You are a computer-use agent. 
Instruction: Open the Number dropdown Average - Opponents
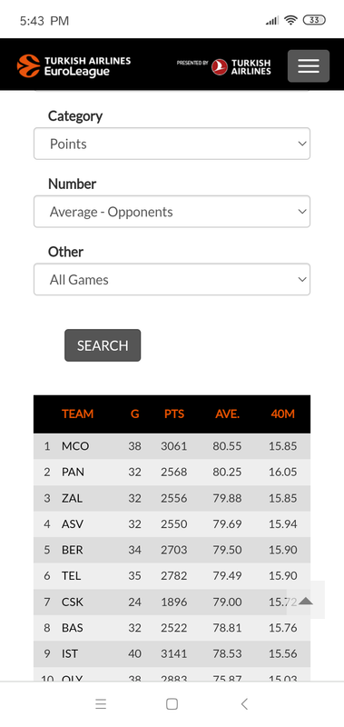172,212
